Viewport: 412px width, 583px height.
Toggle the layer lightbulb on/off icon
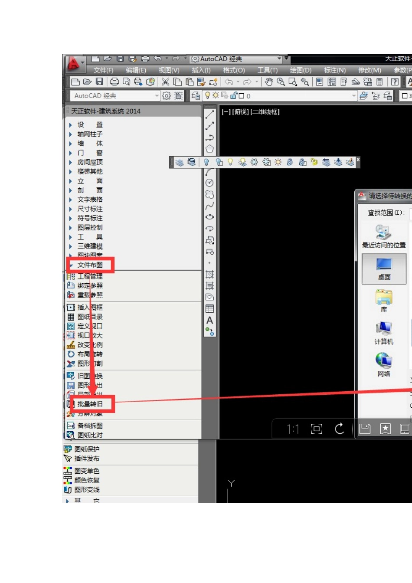[208, 96]
